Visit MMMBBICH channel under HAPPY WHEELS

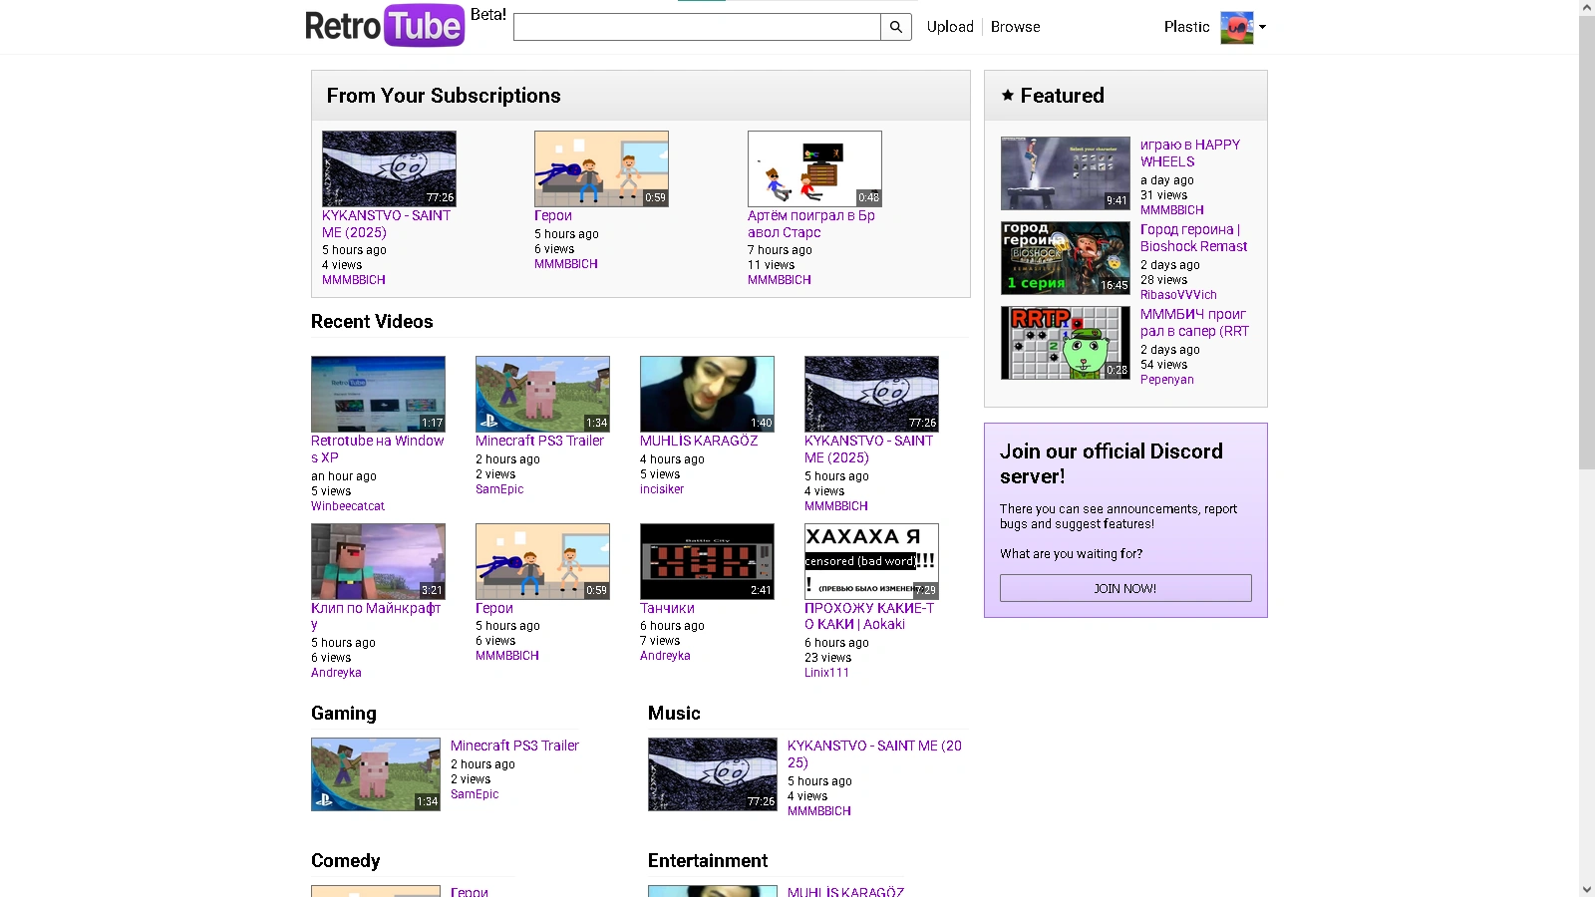click(1172, 210)
